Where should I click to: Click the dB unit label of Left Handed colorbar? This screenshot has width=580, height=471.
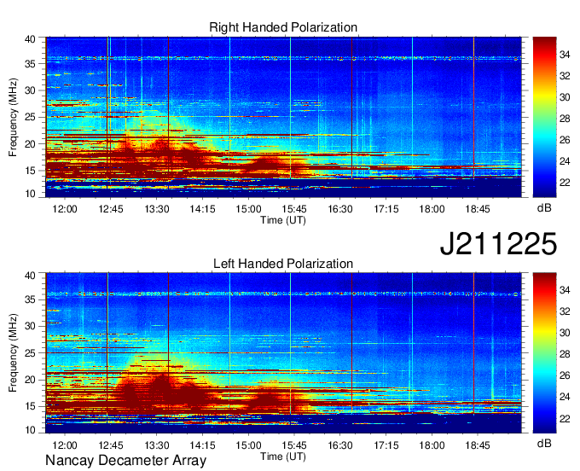click(x=544, y=443)
